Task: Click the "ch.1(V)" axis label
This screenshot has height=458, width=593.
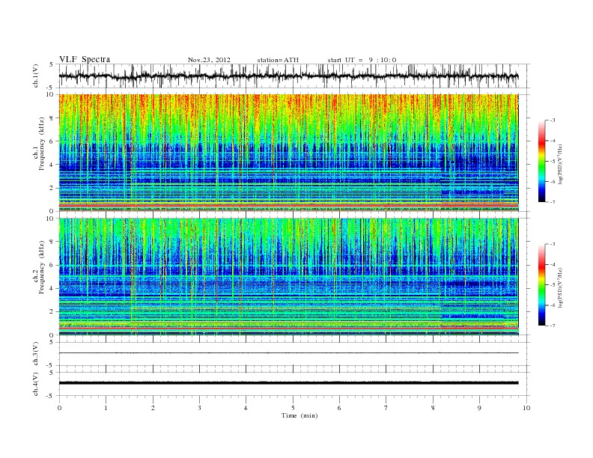Action: pos(37,76)
